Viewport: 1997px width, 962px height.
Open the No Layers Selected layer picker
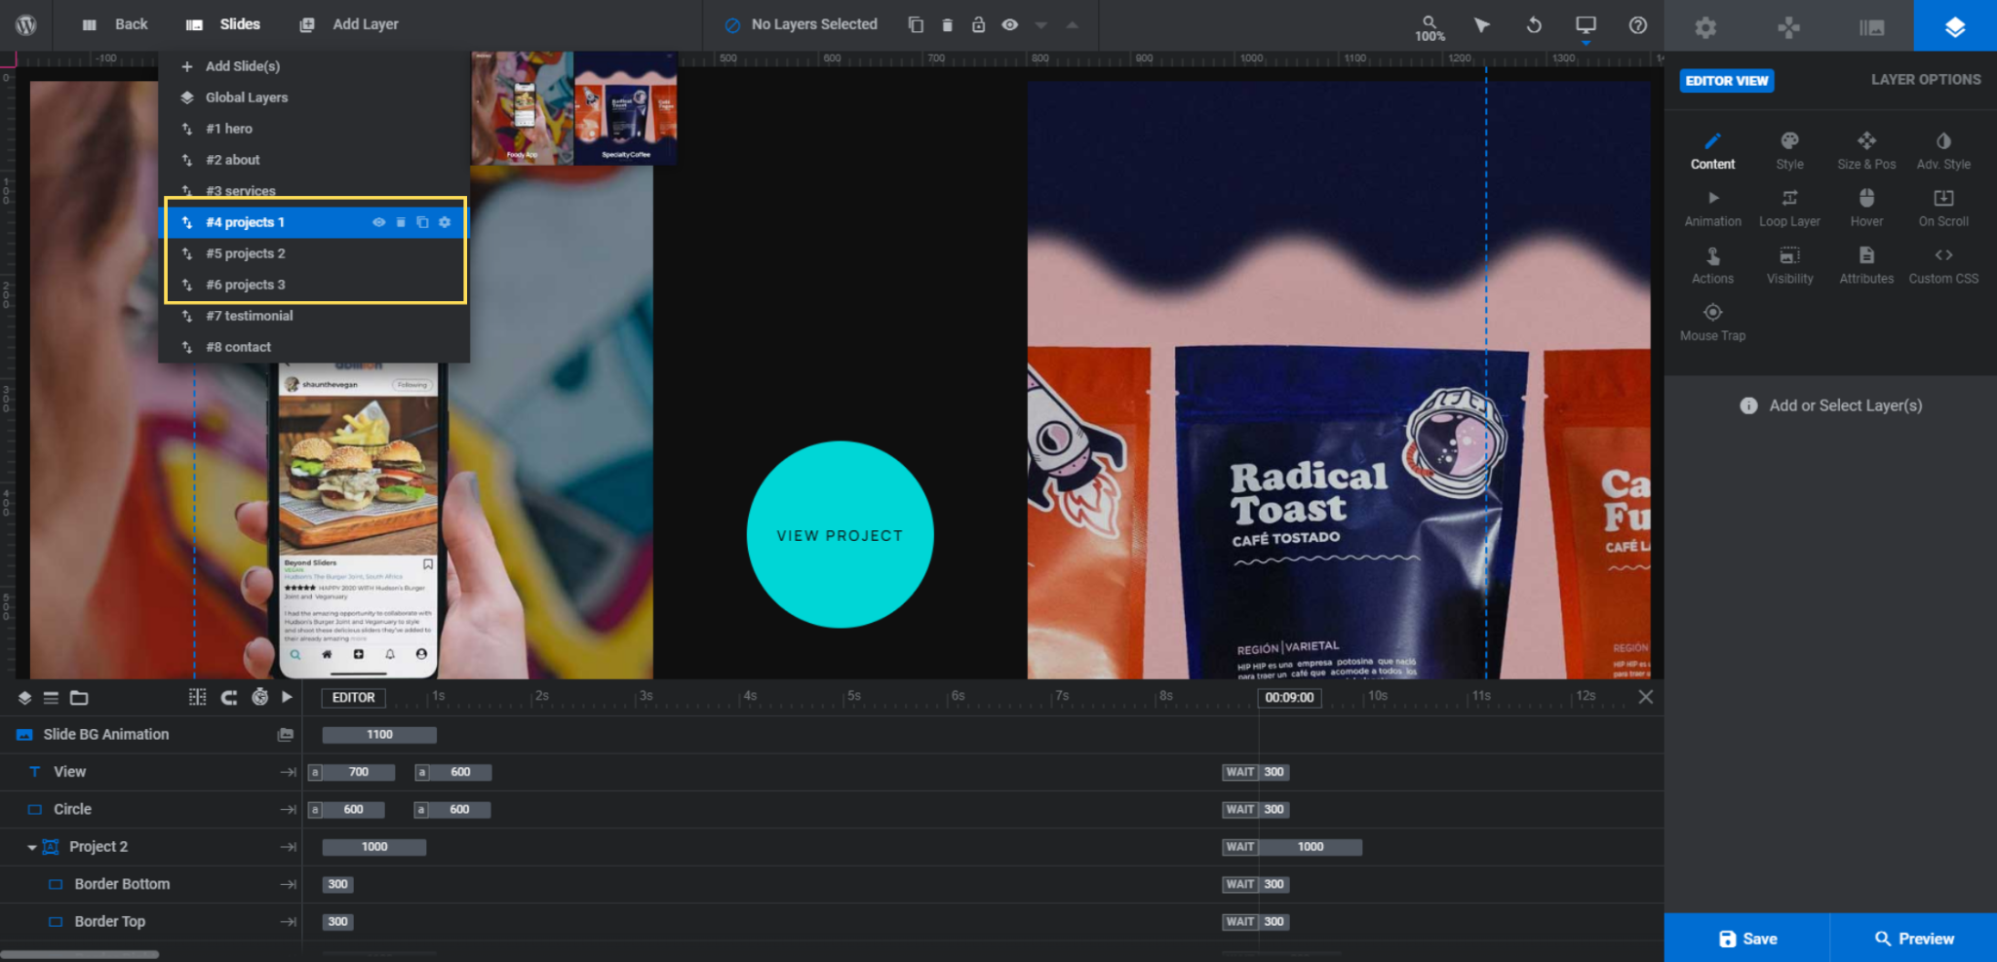coord(802,24)
